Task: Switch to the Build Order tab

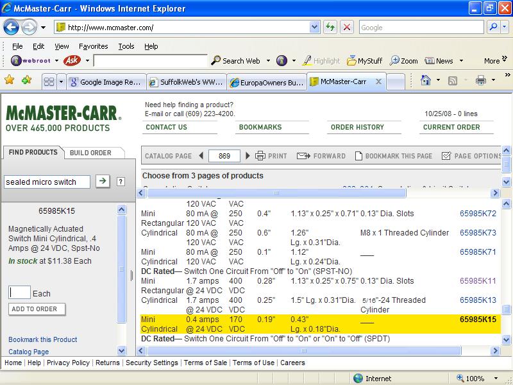Action: (x=90, y=153)
